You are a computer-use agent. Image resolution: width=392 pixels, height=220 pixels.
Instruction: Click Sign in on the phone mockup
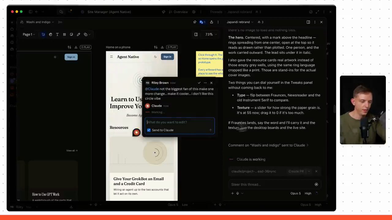coord(167,57)
